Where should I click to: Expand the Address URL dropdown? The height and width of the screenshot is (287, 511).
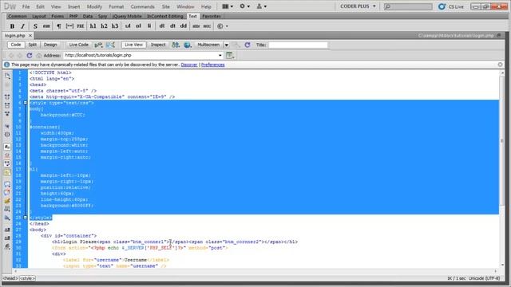coord(220,56)
